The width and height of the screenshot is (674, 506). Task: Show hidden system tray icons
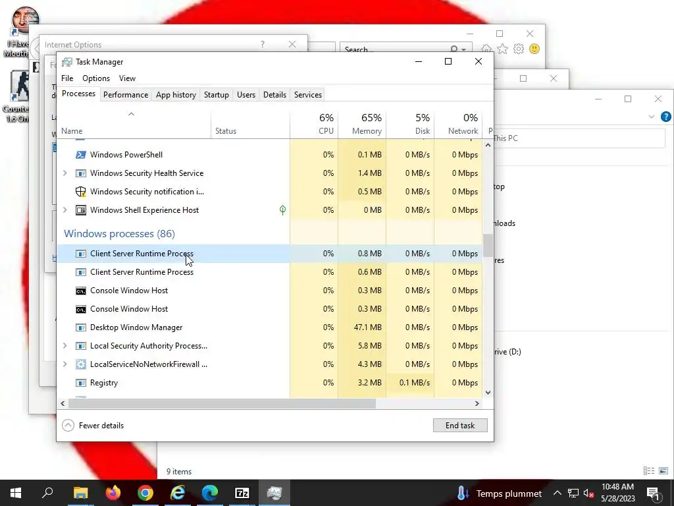pos(557,493)
